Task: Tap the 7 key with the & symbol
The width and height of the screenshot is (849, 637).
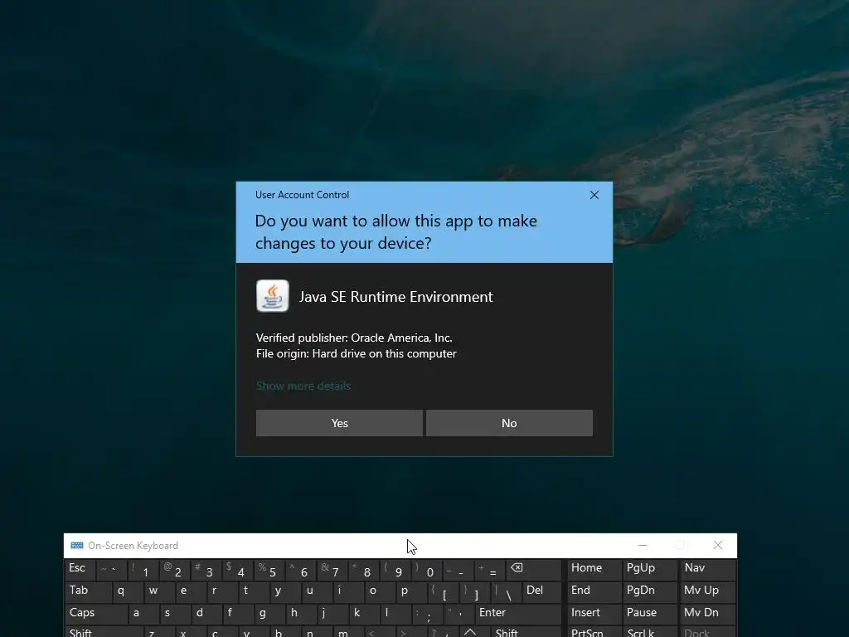Action: [x=333, y=569]
